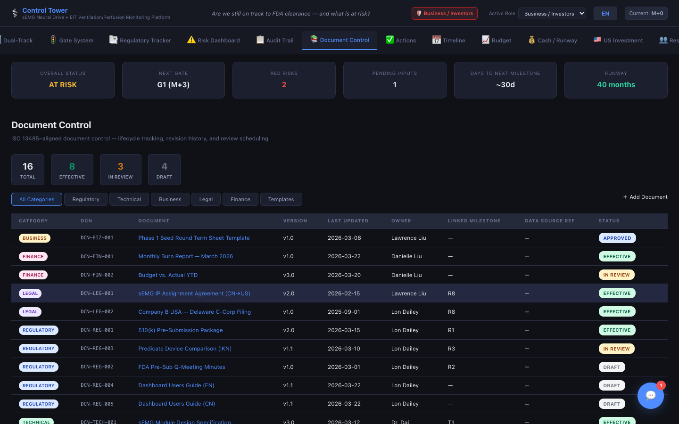Open the Current M+0 period selector
This screenshot has width=679, height=424.
pos(646,13)
